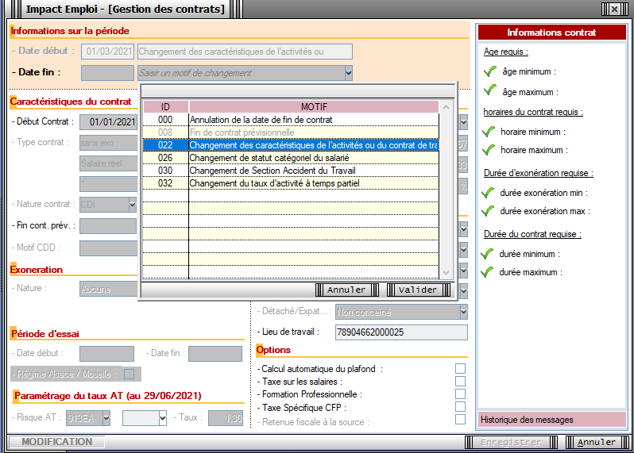Click the green check next to âge minimum
Screen dimensions: 634x453
(490, 71)
